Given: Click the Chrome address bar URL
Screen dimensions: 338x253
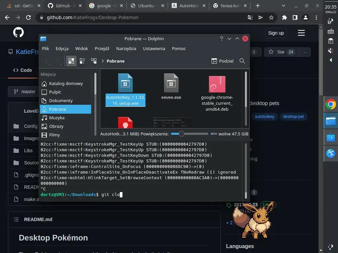Looking at the screenshot, I should tap(92, 17).
